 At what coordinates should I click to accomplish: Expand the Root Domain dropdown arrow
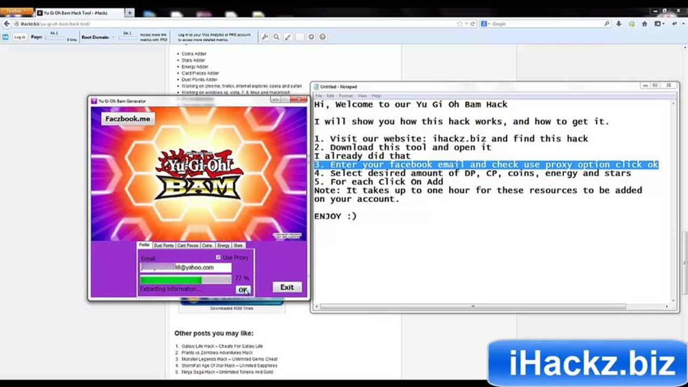(x=114, y=37)
